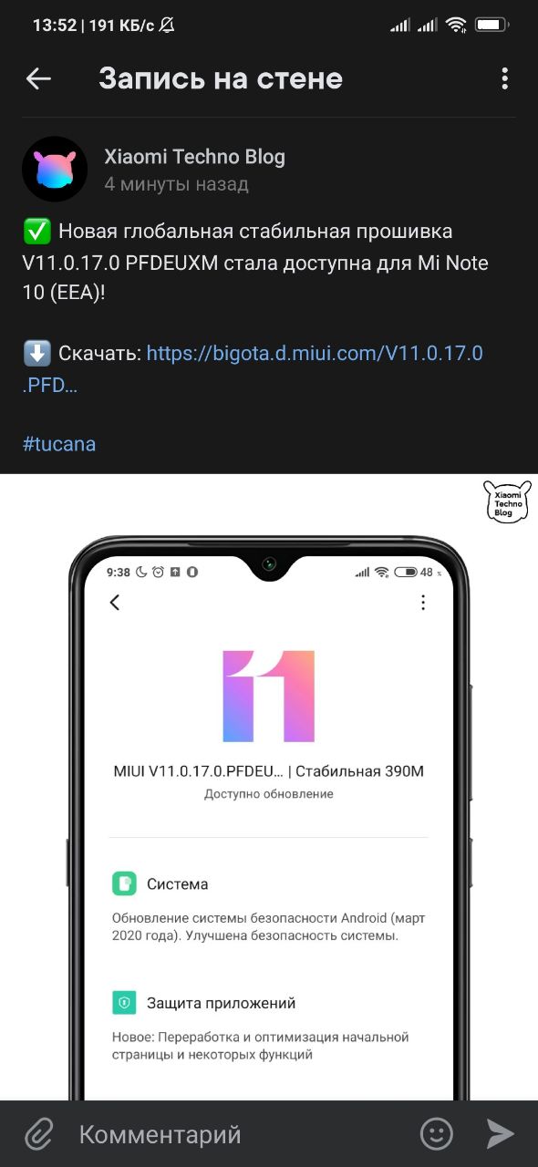Tap the back chevron inside the phone image
This screenshot has width=538, height=1167.
(x=115, y=602)
